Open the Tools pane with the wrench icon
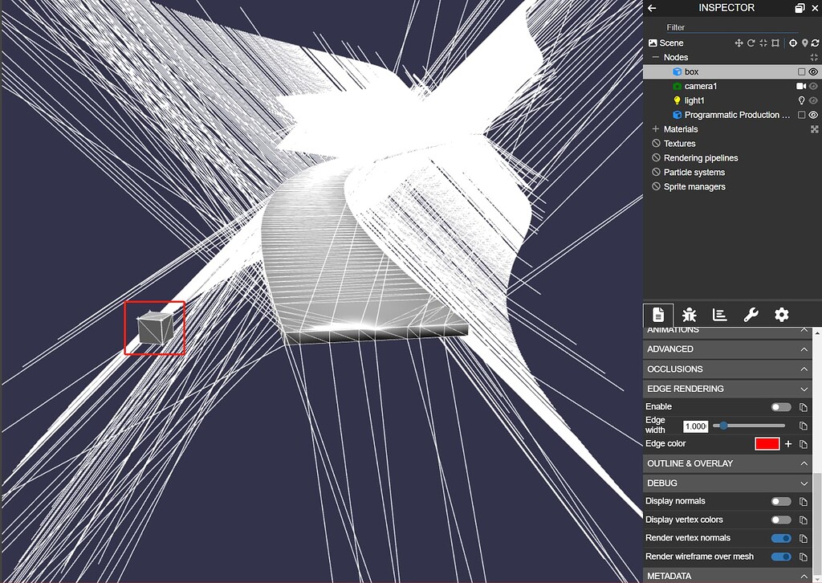 (751, 315)
